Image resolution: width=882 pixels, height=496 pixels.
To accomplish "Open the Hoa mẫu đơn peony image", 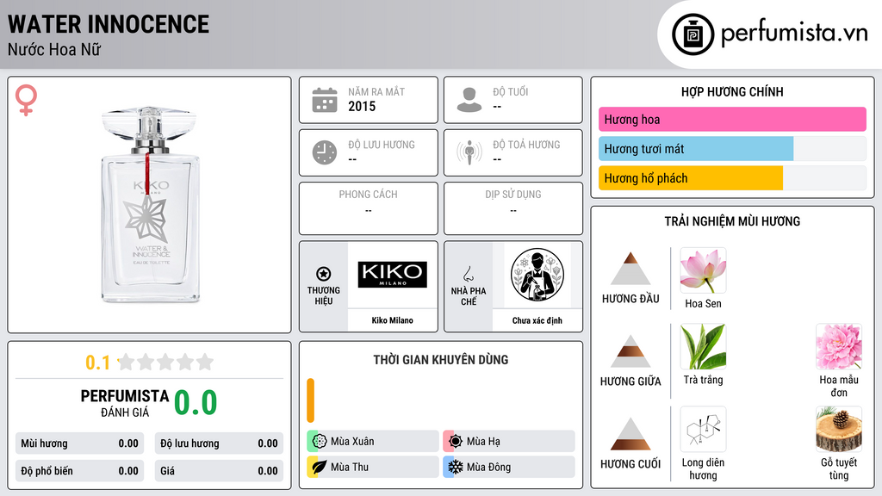I will pyautogui.click(x=839, y=346).
